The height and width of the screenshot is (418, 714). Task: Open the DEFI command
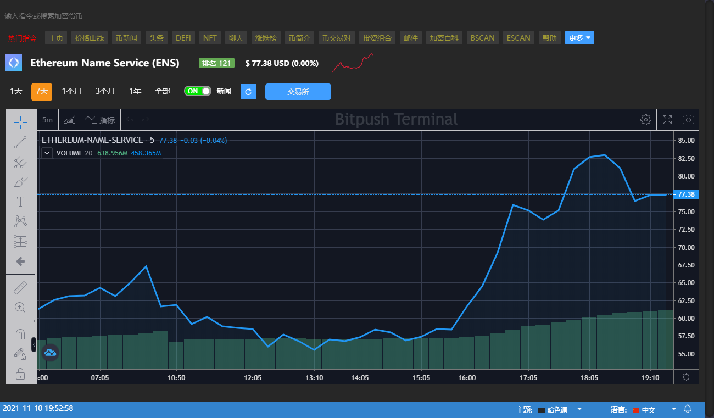(x=183, y=38)
